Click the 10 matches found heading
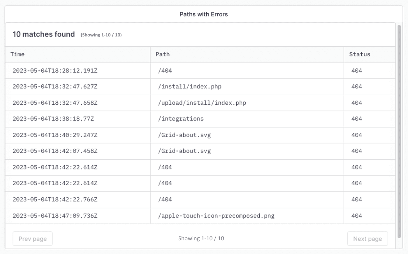 pos(43,34)
